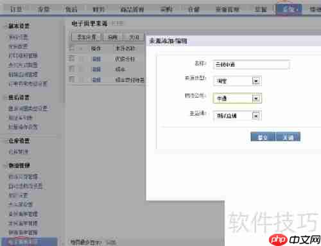
Task: Tick the checkbox of the third source row
Action: click(71, 80)
